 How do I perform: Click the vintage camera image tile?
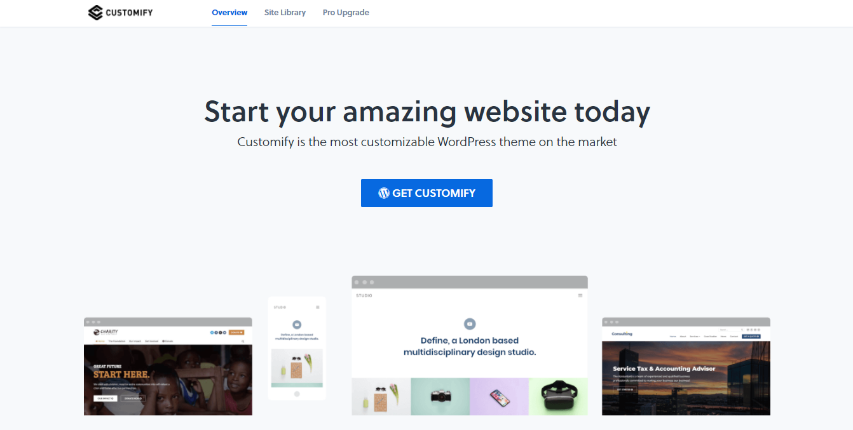coord(440,396)
